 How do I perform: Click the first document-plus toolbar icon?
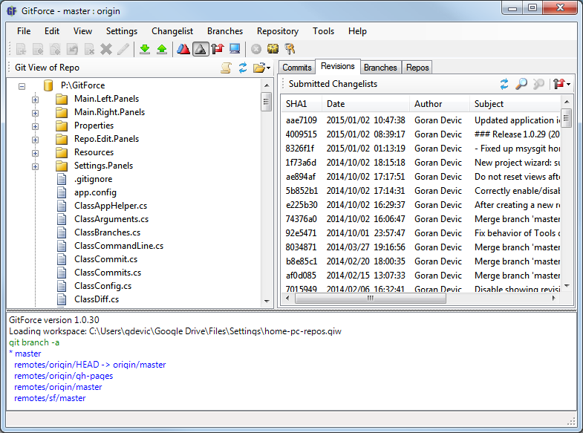coord(21,49)
